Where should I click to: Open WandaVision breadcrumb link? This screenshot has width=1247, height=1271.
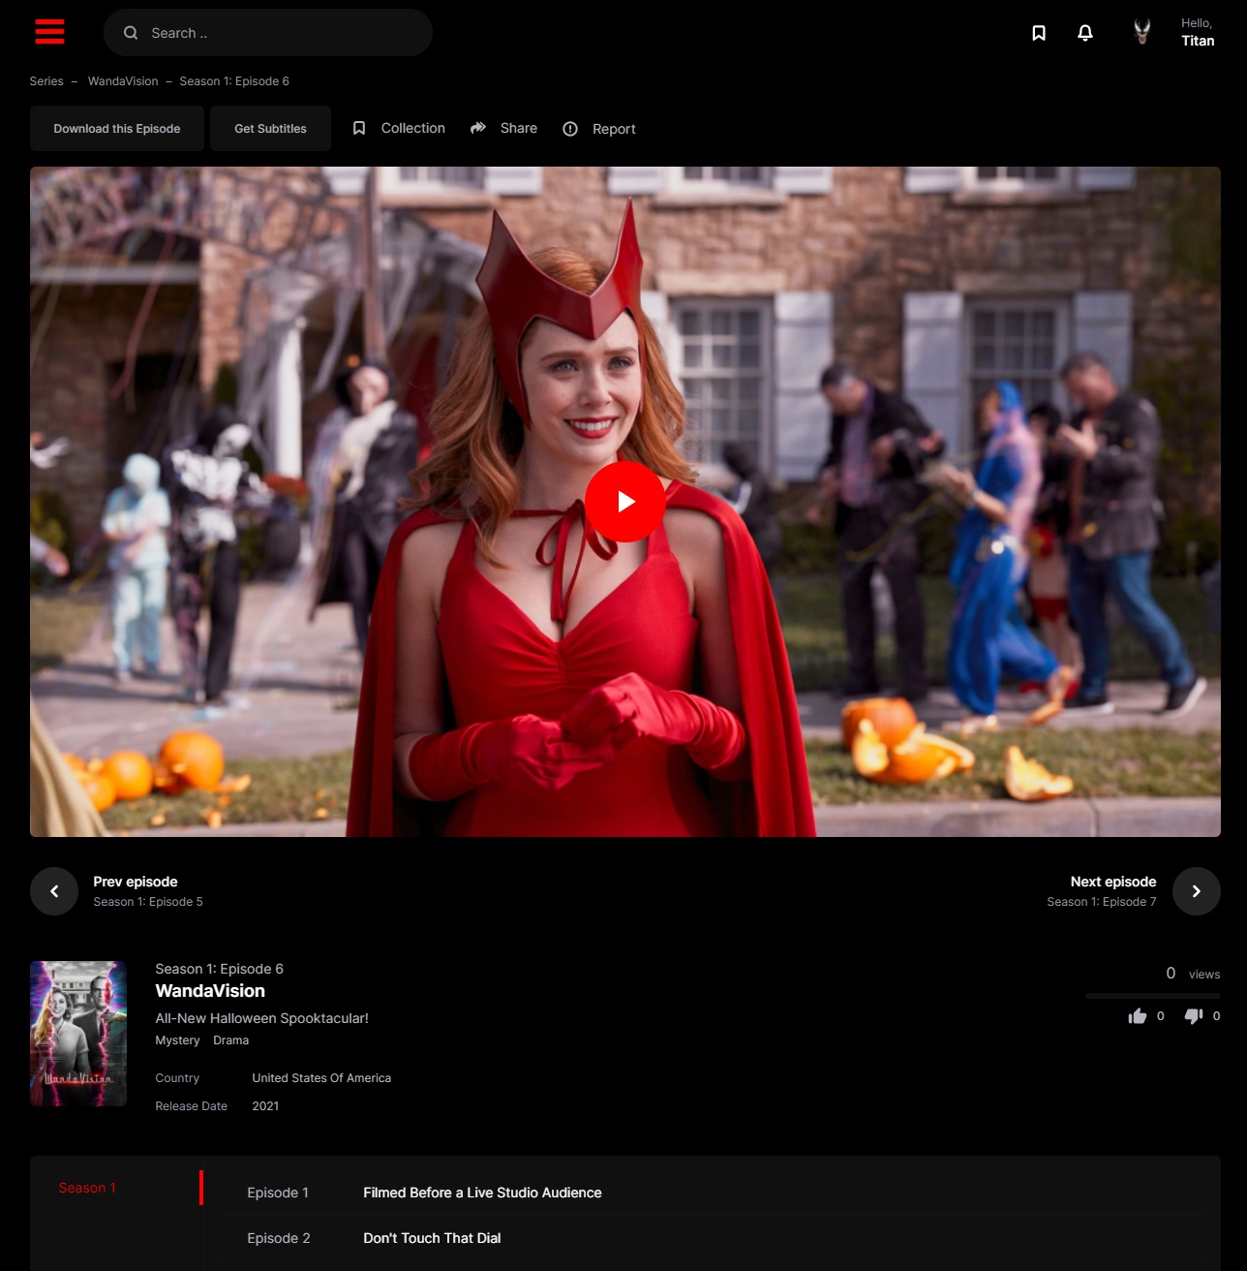click(x=123, y=81)
